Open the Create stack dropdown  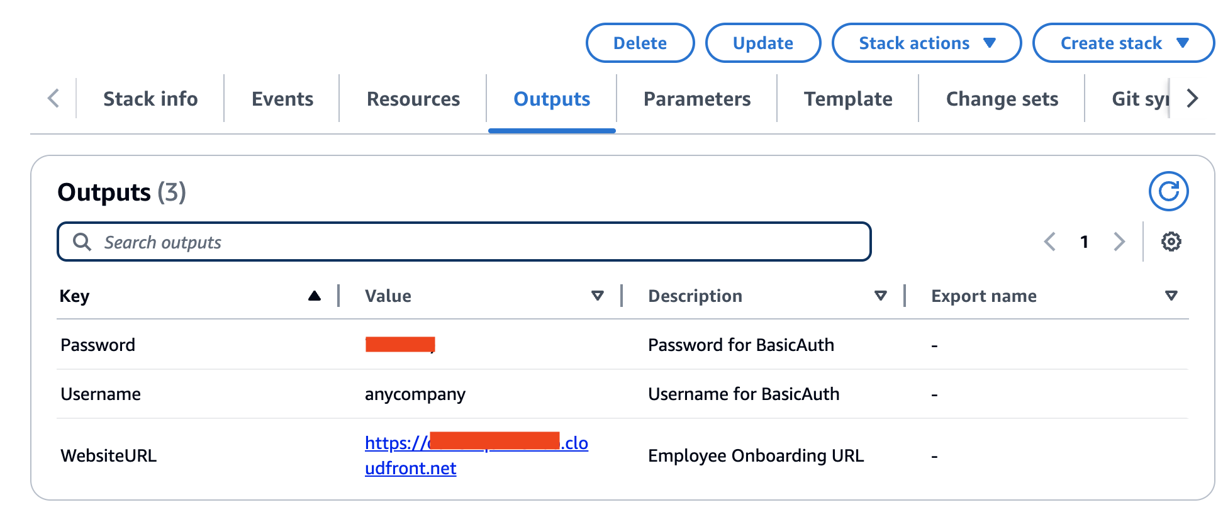[x=1123, y=43]
